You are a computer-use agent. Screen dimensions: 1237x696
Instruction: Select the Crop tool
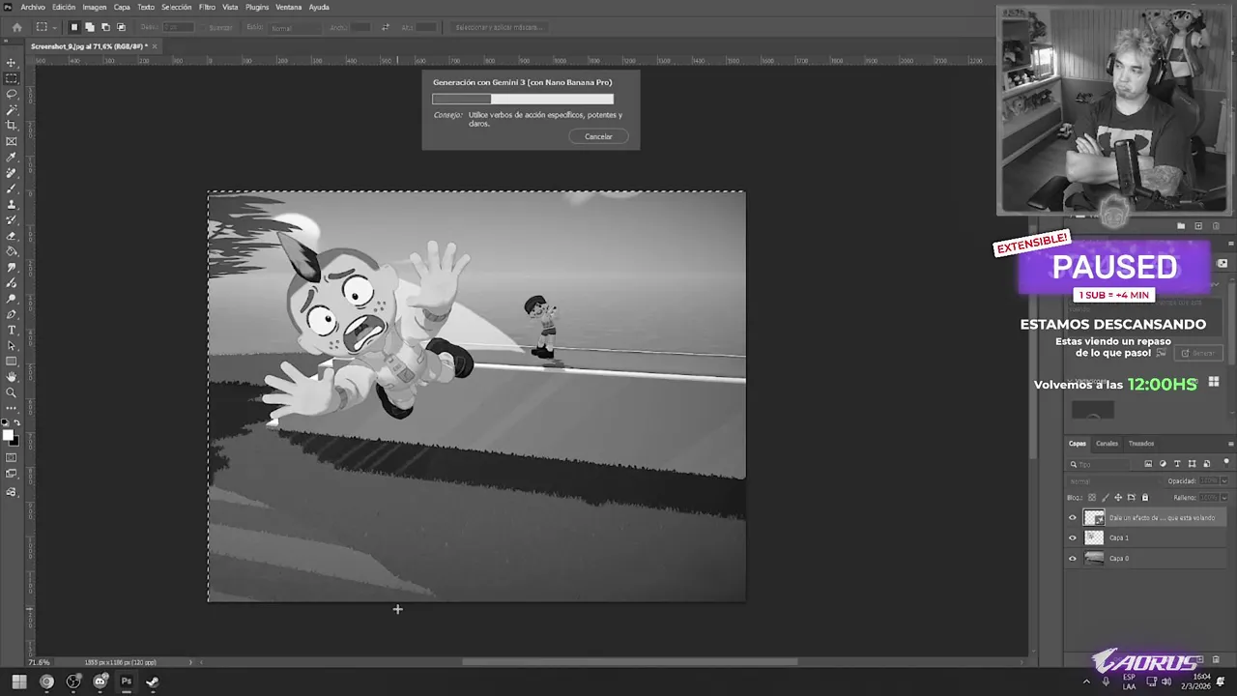pos(12,126)
